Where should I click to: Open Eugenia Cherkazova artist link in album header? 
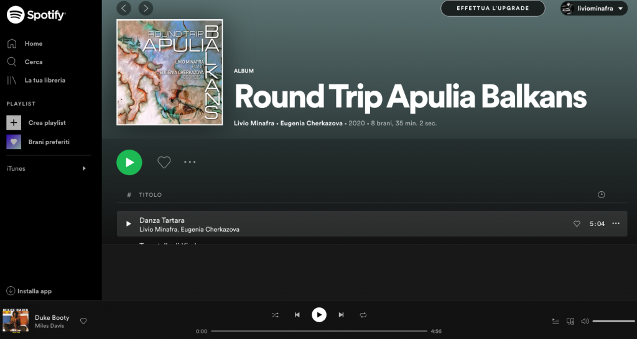pyautogui.click(x=311, y=124)
